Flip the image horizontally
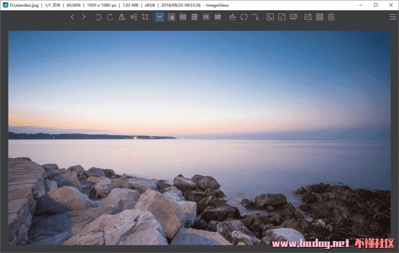 coord(122,17)
